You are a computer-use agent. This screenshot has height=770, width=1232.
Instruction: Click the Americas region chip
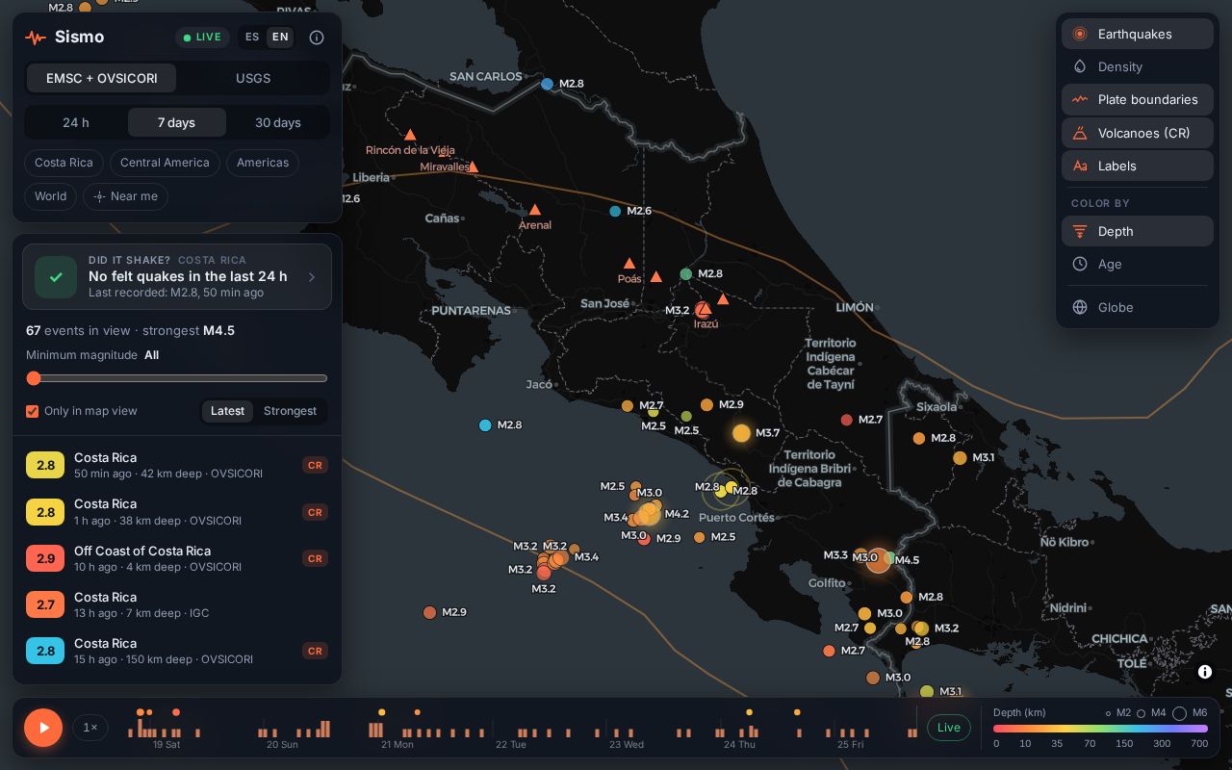click(x=263, y=163)
